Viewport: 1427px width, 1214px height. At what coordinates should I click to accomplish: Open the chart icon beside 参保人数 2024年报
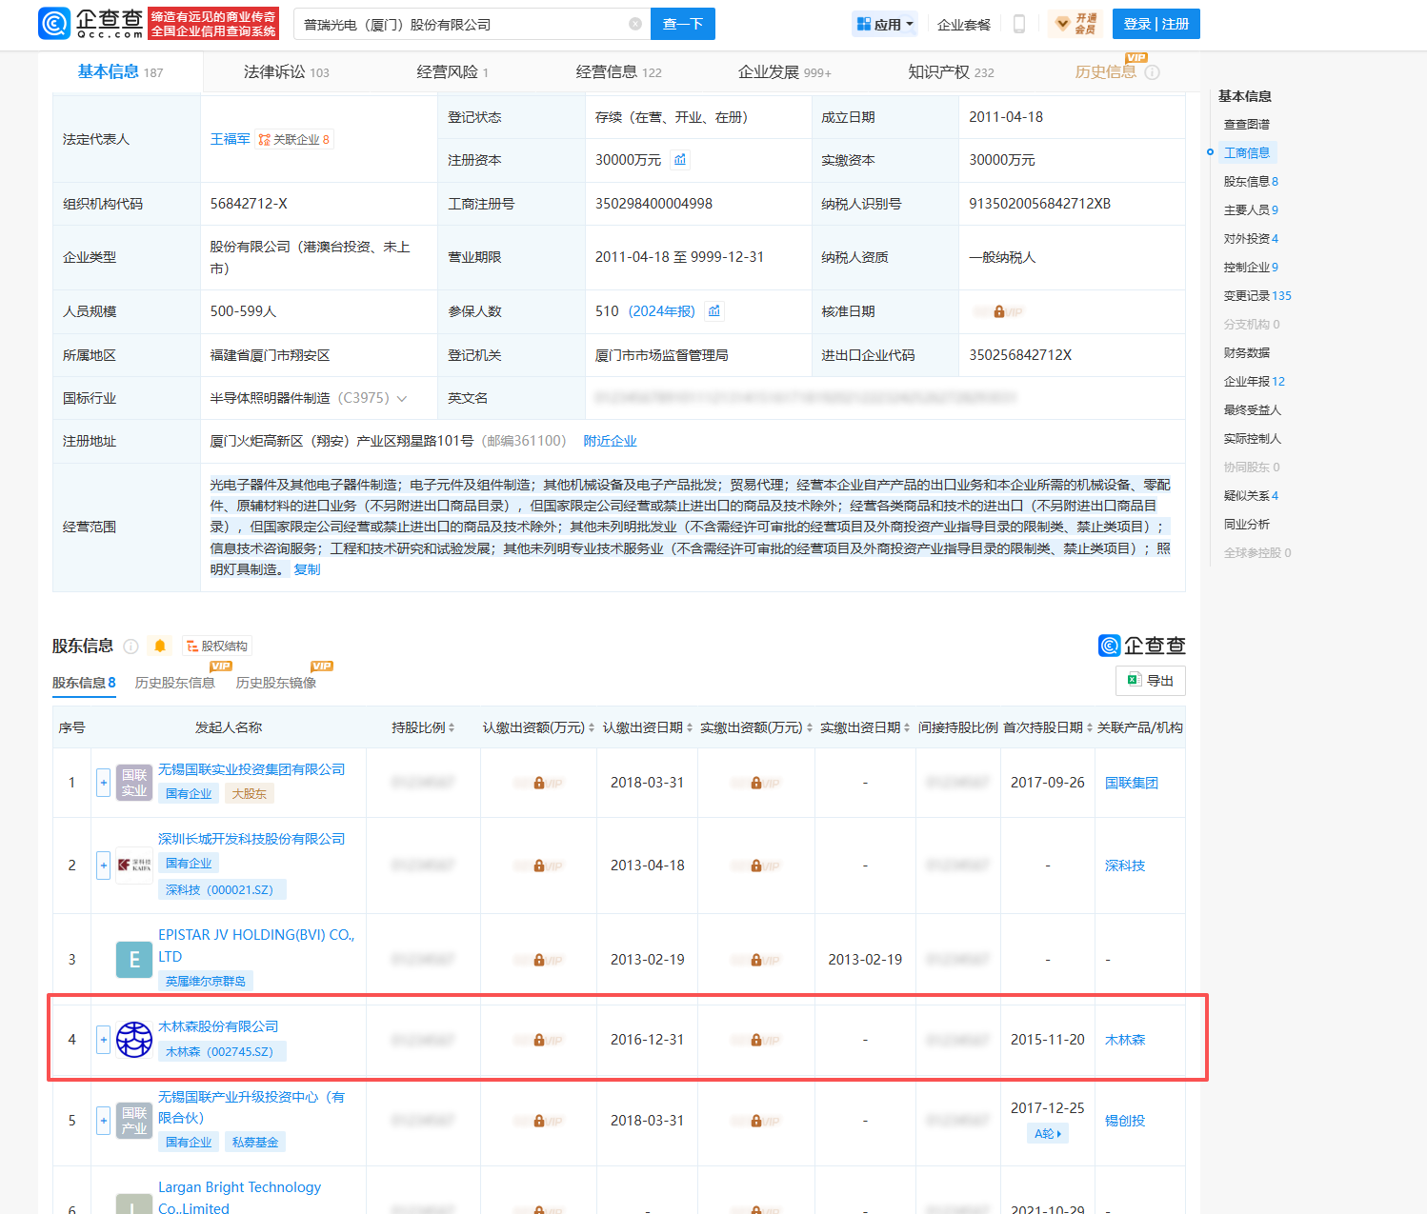[714, 311]
